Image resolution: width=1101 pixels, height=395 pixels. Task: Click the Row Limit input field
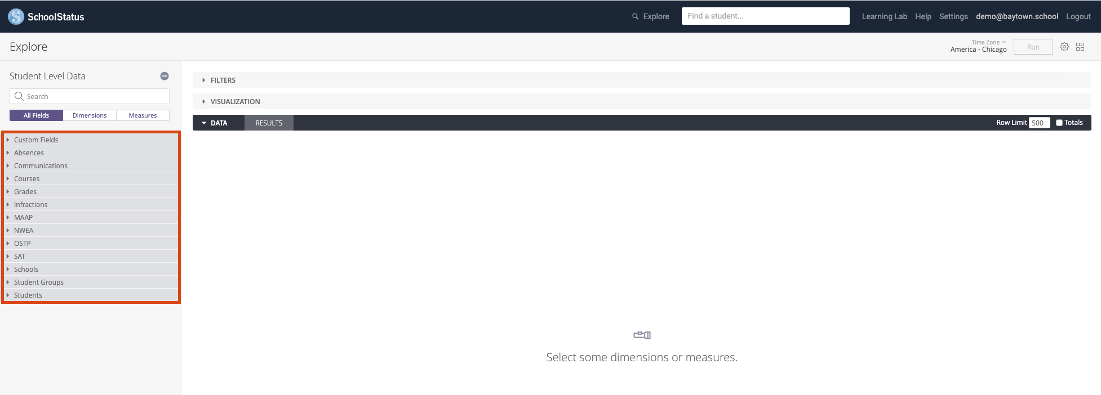click(1039, 123)
